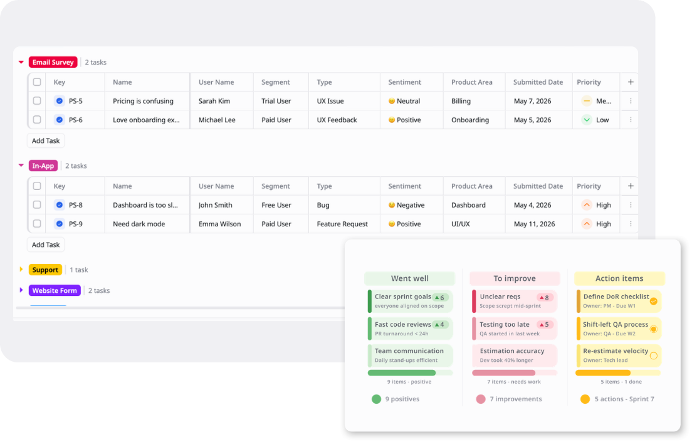
Task: Click low priority icon for PS-6
Action: 587,120
